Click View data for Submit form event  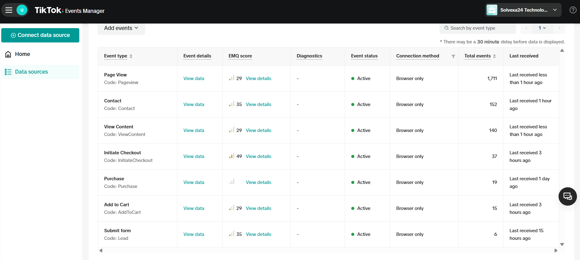pos(194,234)
